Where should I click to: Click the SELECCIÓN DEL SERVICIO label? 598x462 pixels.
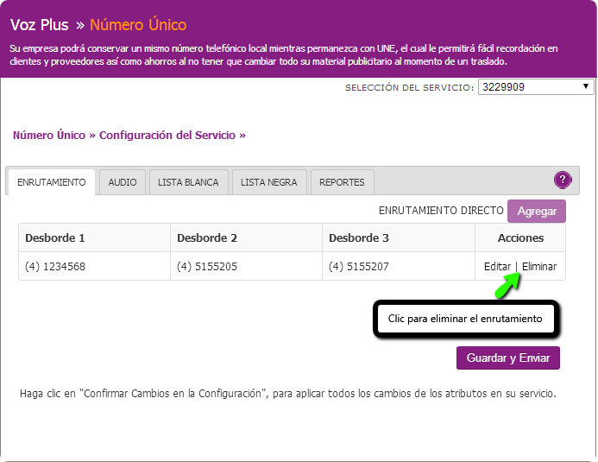(x=410, y=88)
